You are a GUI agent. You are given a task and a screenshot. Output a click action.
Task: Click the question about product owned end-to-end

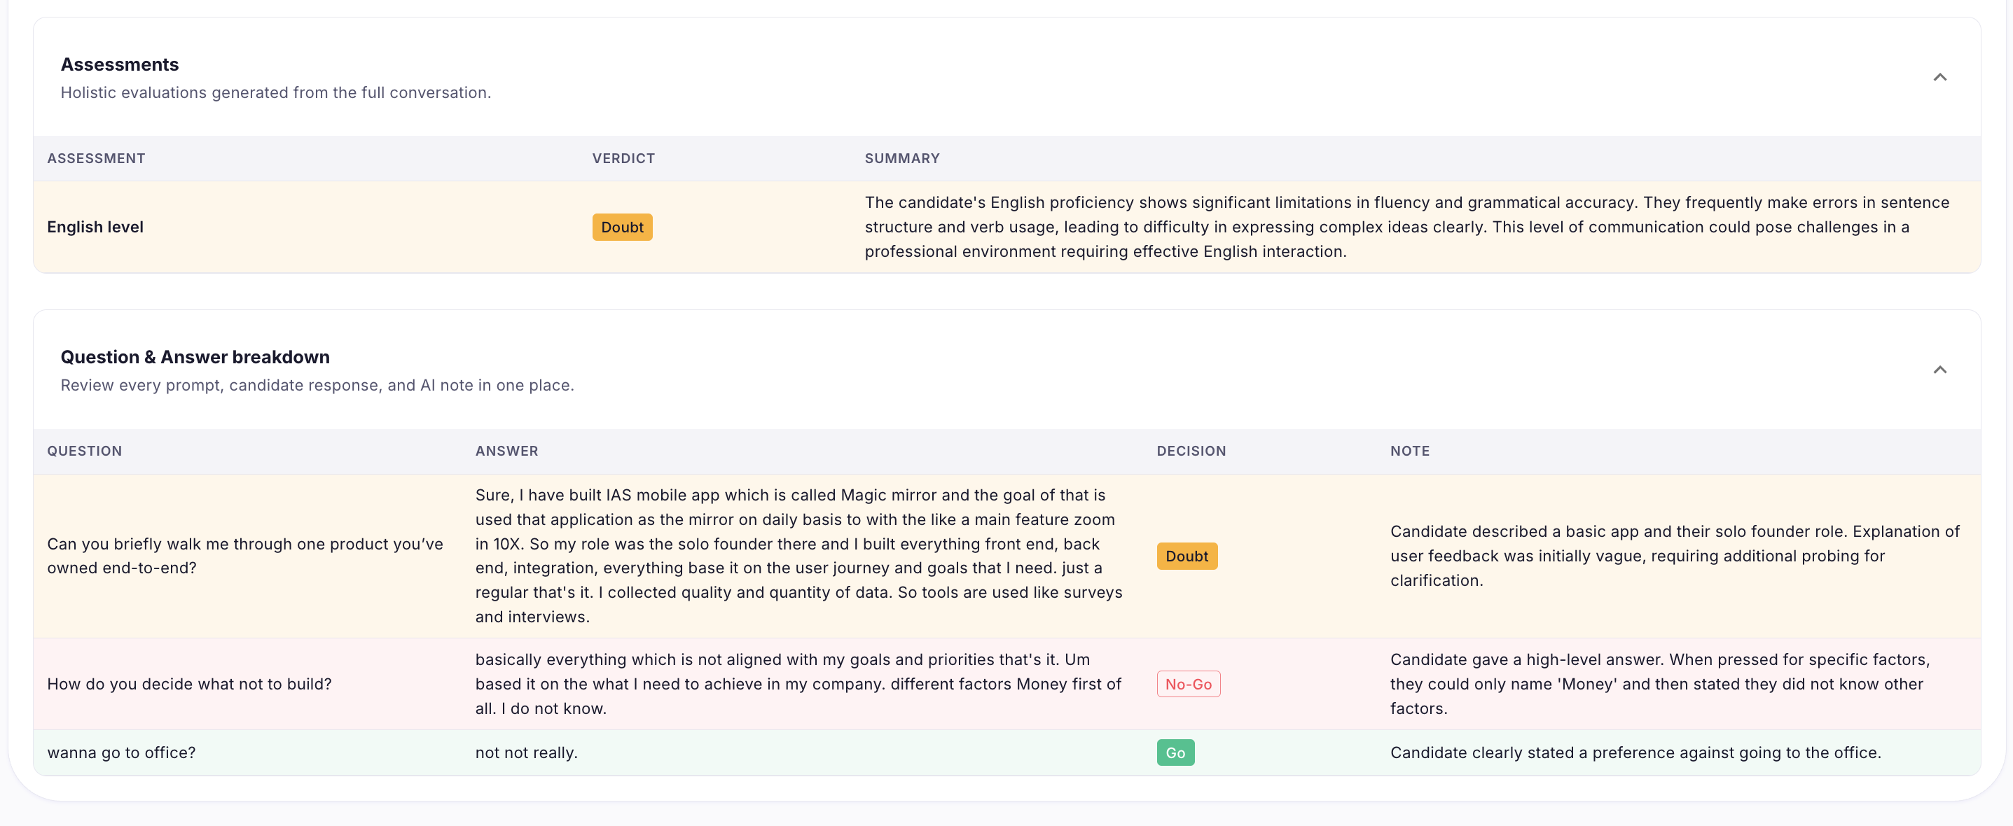click(245, 556)
